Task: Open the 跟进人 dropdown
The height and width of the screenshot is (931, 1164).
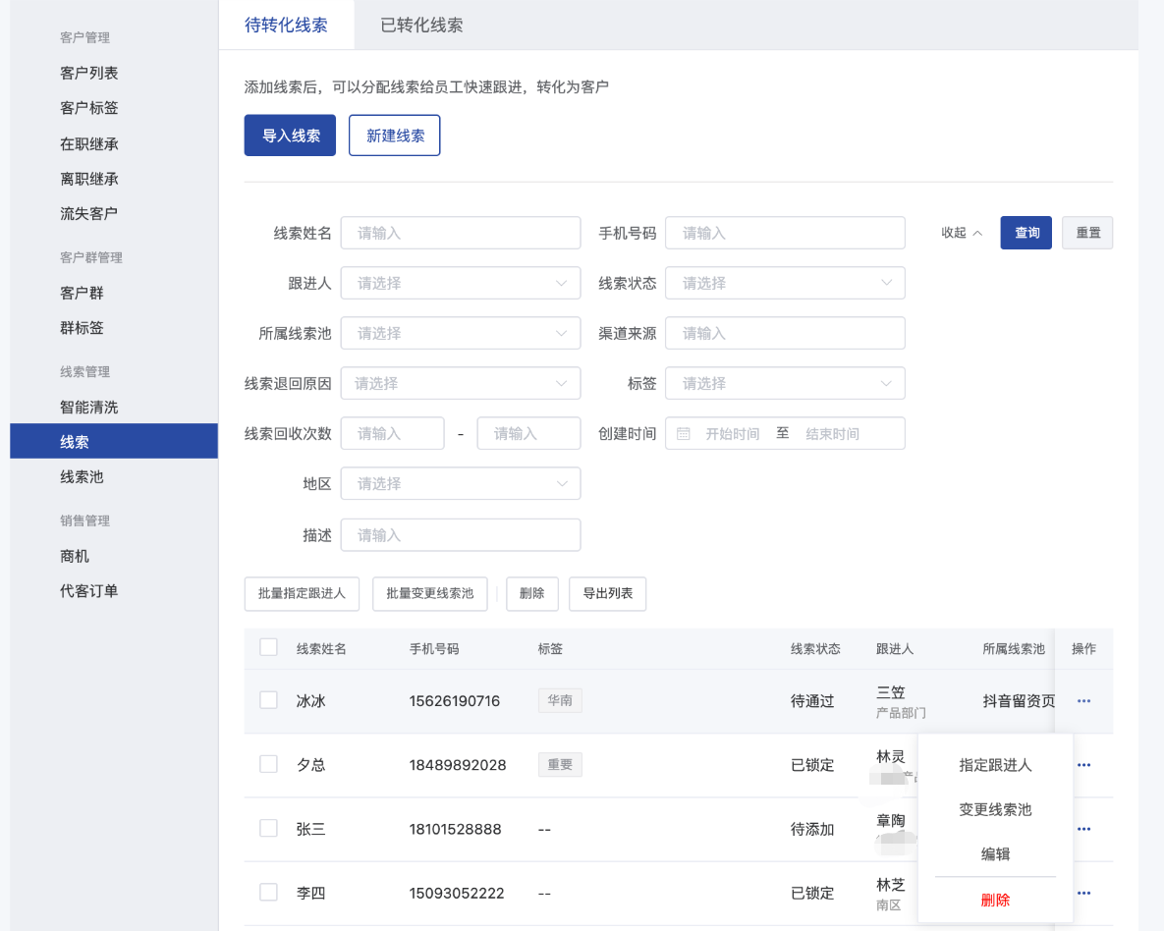Action: click(461, 283)
